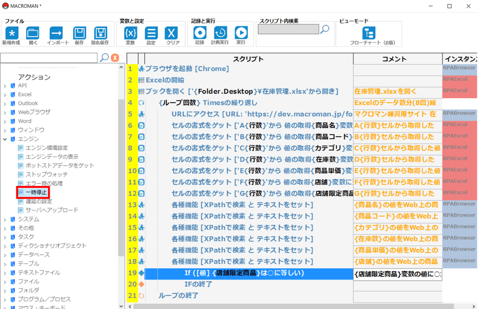Click the tree scroll-down arrow
This screenshot has width=478, height=309.
[122, 306]
